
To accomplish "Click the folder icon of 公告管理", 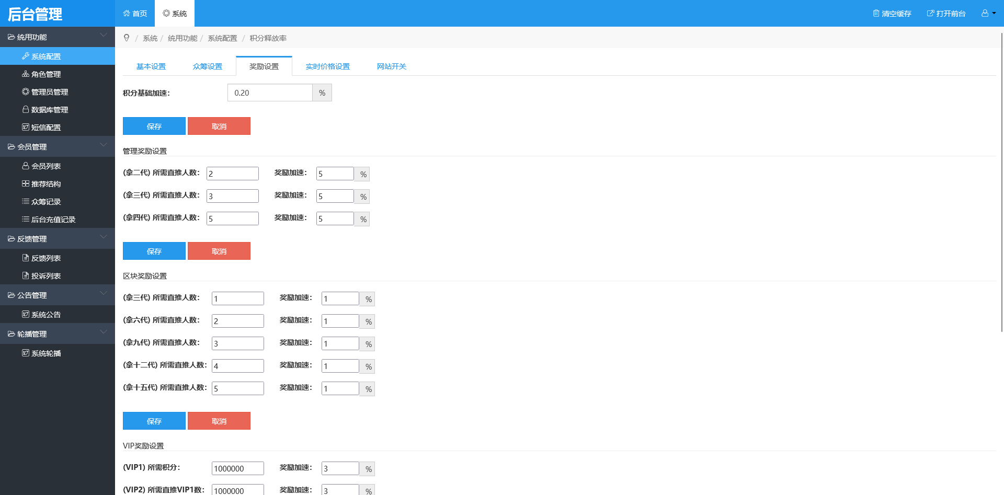I will pos(11,295).
